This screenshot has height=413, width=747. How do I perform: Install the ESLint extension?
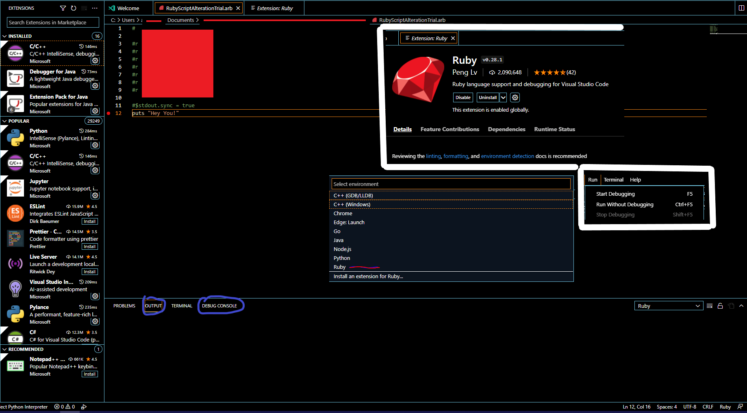pyautogui.click(x=89, y=221)
